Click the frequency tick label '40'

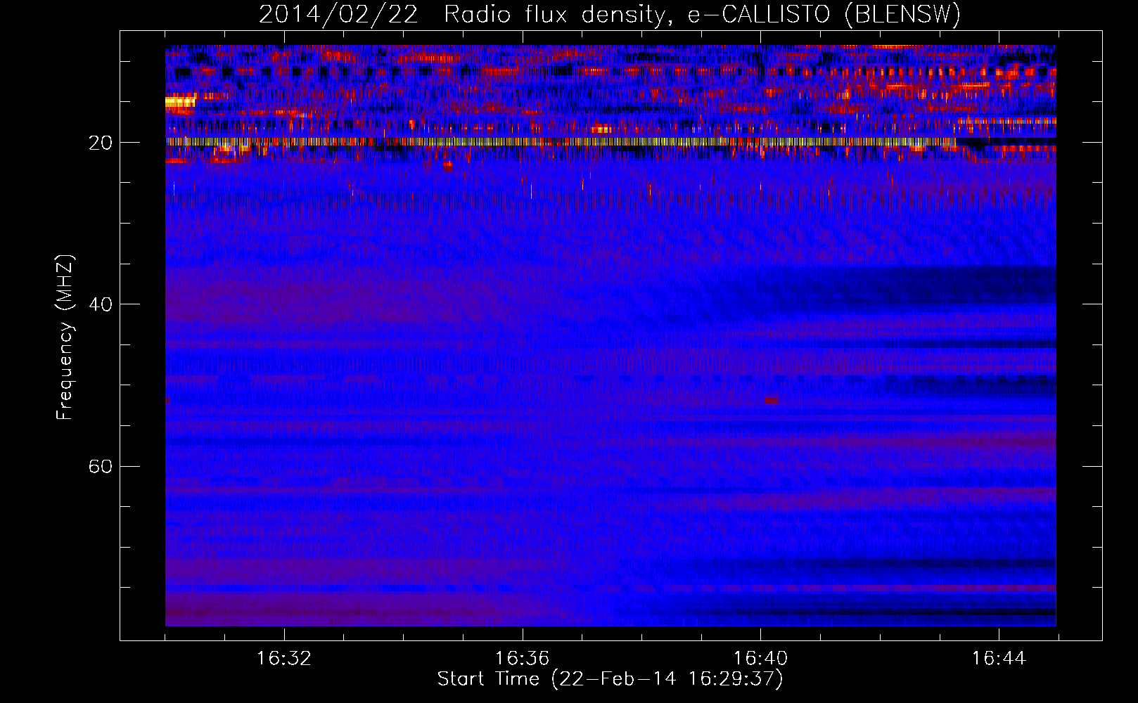click(101, 304)
